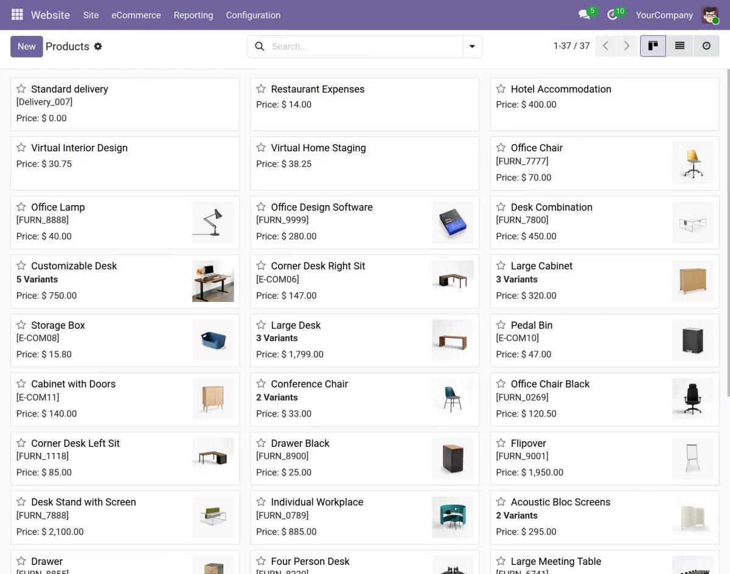Go to the next page arrow
730x574 pixels.
tap(627, 46)
